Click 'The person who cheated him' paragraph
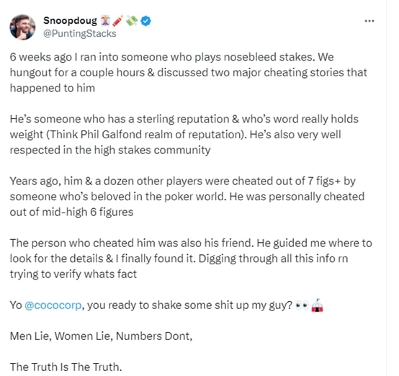 (x=191, y=259)
